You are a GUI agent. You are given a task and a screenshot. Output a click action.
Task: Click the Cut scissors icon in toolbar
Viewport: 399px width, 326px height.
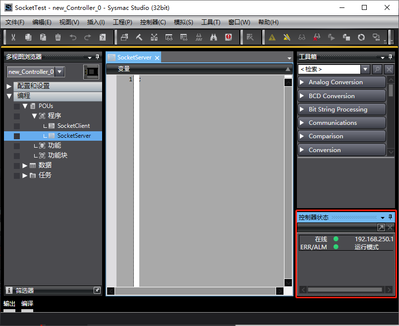(x=13, y=37)
